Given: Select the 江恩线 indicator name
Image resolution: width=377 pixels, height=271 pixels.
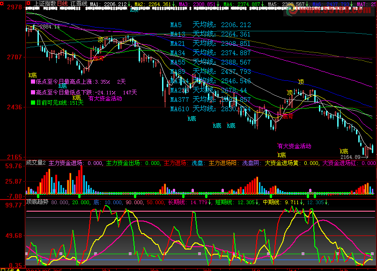Looking at the screenshot, I should pyautogui.click(x=79, y=4).
